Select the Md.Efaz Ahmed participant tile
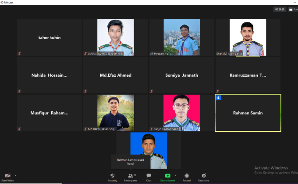Screen dimensions: 298x184 [116, 75]
